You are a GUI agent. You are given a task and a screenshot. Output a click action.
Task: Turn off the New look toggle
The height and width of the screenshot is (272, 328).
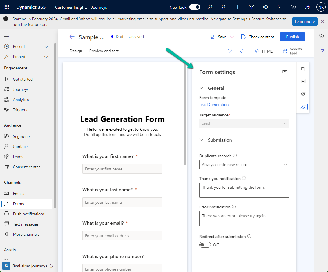click(194, 7)
